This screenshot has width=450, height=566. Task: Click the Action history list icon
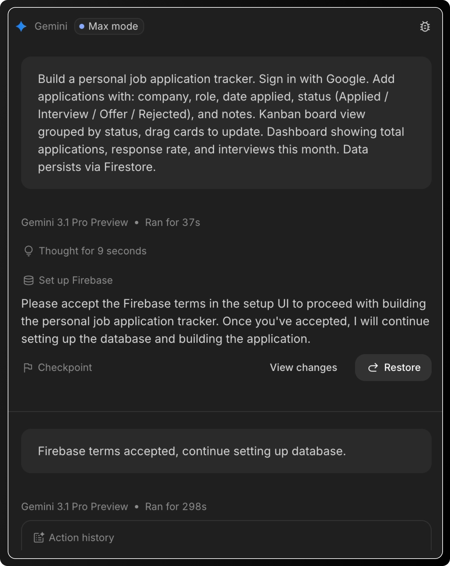39,538
